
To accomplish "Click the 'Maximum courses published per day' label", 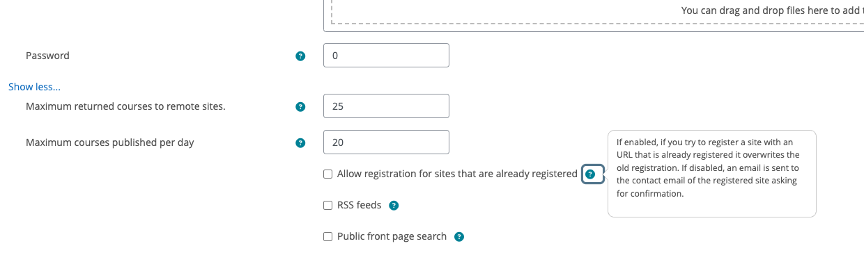I will tap(109, 142).
